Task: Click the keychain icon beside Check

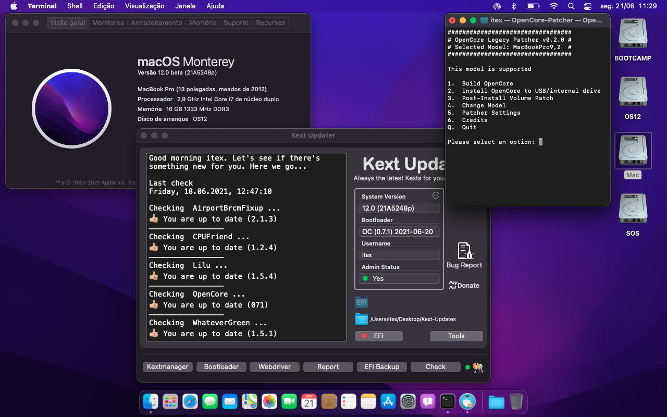Action: coord(478,367)
